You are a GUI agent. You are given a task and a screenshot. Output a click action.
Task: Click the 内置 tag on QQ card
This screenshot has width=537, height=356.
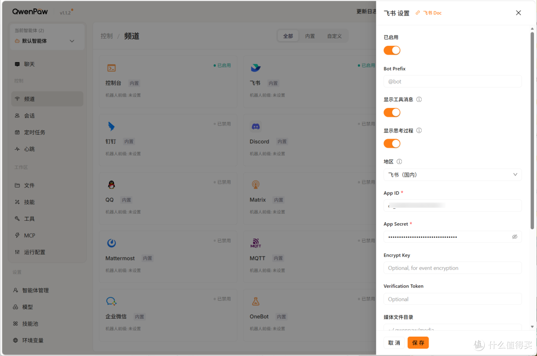(126, 200)
